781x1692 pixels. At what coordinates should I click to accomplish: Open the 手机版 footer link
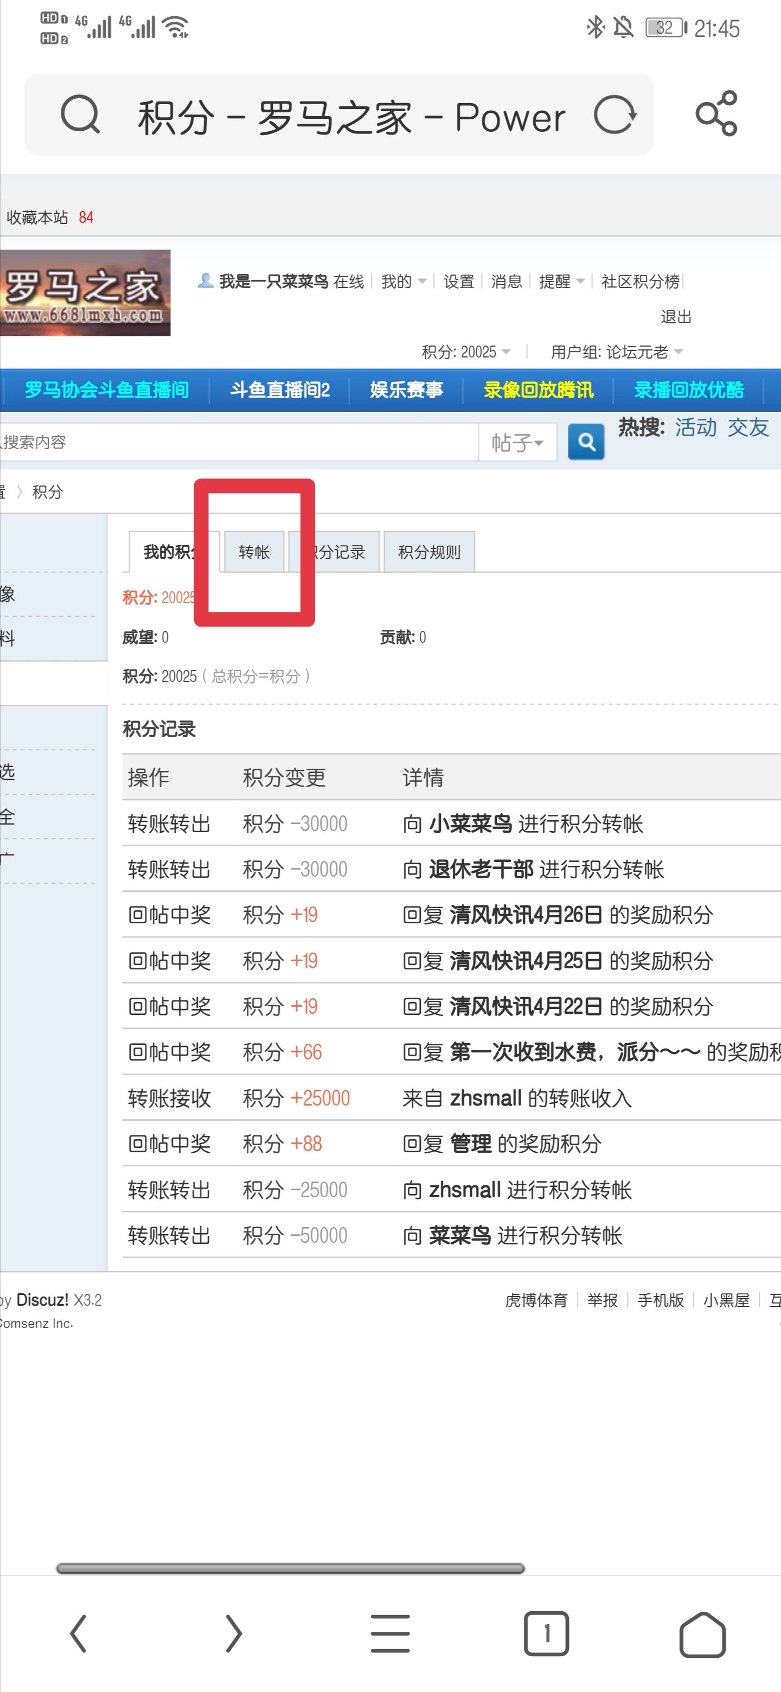pyautogui.click(x=661, y=1300)
